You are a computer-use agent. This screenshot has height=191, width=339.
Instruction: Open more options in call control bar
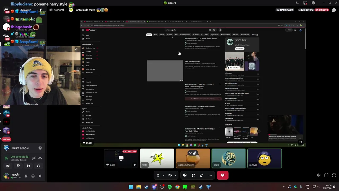pyautogui.click(x=210, y=175)
